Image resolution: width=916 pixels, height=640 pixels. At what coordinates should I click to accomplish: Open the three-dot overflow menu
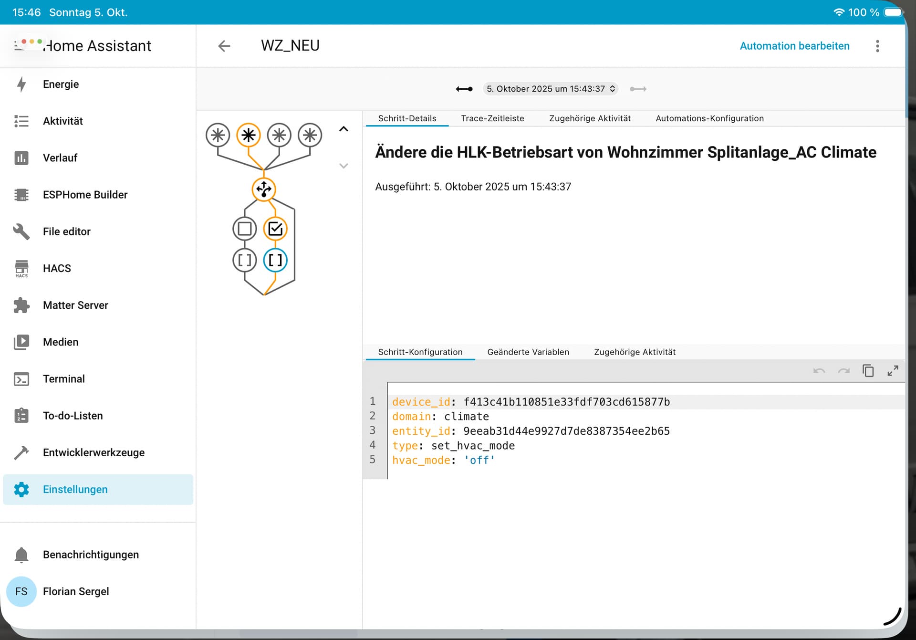(877, 46)
